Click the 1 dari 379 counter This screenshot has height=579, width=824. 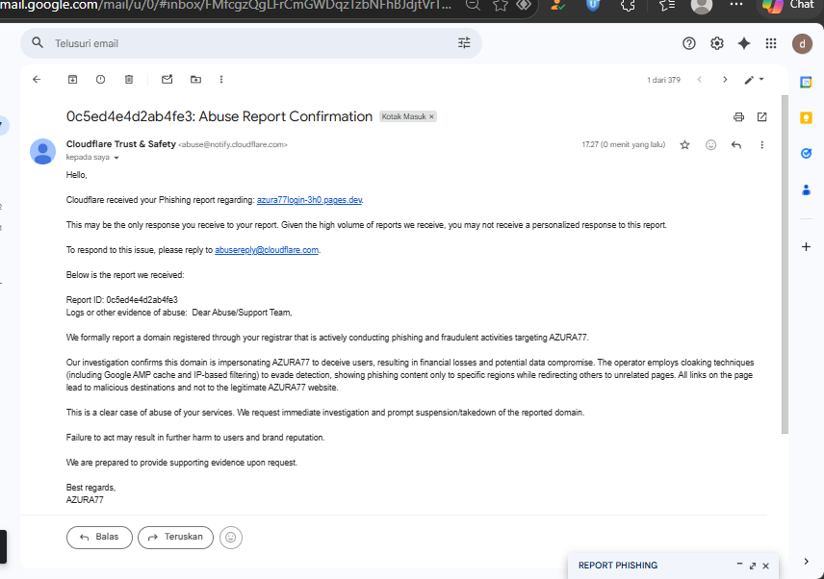click(663, 80)
